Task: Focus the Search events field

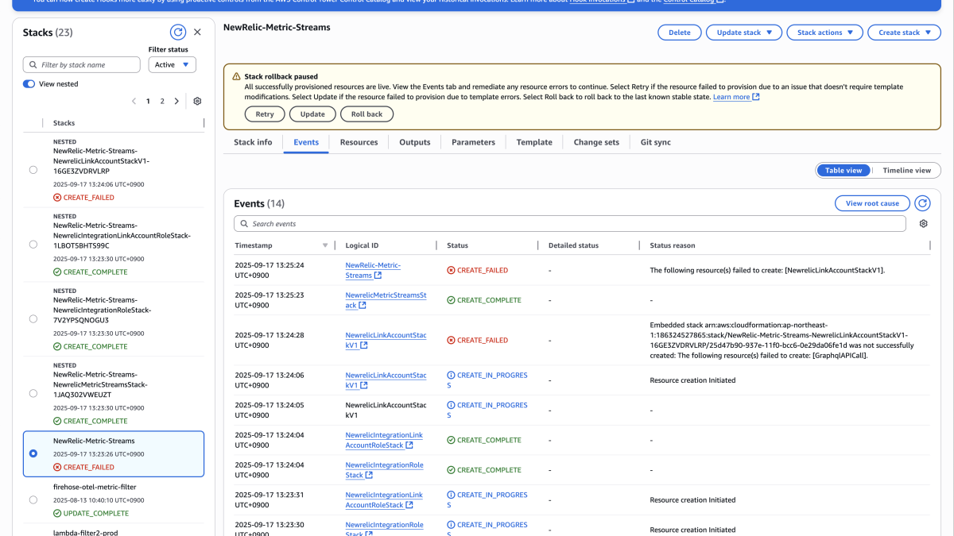Action: click(570, 224)
